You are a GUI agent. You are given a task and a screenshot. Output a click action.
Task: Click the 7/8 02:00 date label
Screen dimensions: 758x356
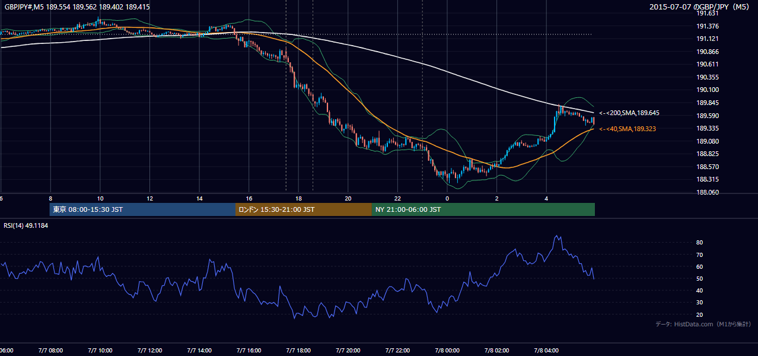click(497, 350)
